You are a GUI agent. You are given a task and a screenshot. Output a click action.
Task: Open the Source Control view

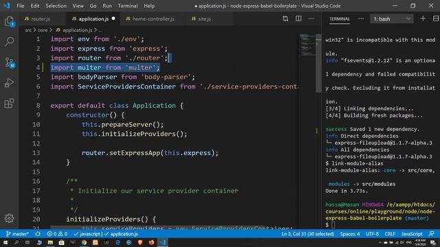(9, 62)
